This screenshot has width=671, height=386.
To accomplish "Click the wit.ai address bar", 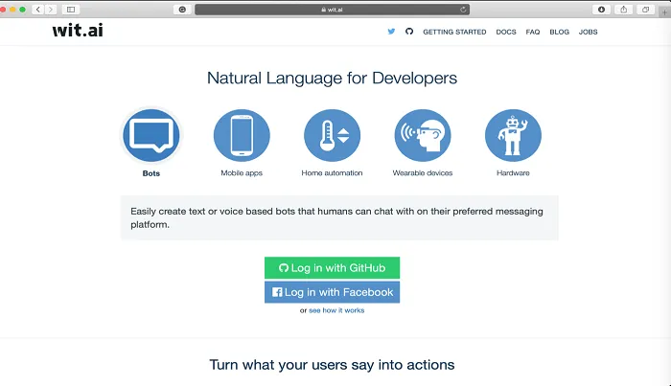I will coord(332,10).
